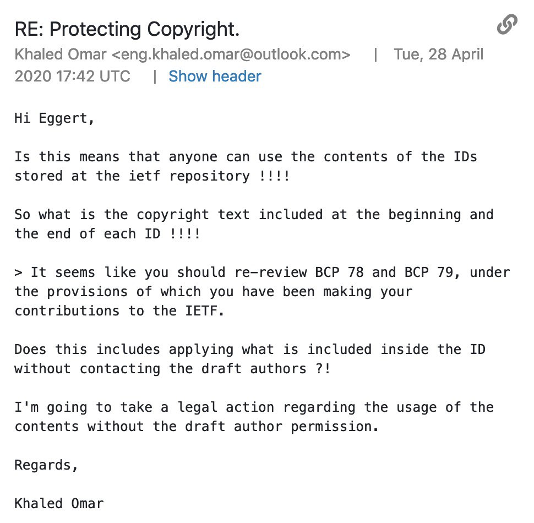Click the signature 'Khaled Omar' at the bottom
Viewport: 534px width, 523px height.
coord(59,503)
